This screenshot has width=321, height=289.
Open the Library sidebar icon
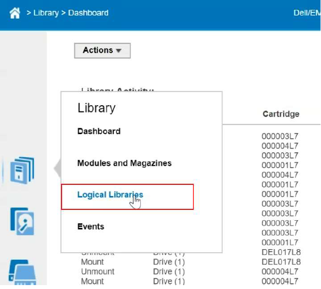click(22, 170)
